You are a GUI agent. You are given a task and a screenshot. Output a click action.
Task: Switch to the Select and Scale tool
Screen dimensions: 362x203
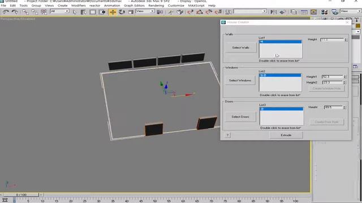pyautogui.click(x=131, y=12)
